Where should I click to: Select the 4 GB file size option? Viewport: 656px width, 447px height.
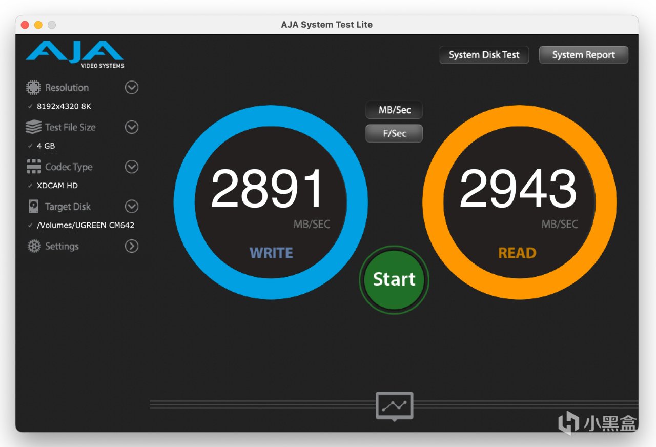click(x=46, y=146)
